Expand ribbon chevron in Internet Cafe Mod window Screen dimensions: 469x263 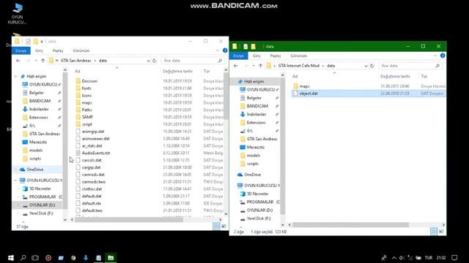pyautogui.click(x=435, y=56)
